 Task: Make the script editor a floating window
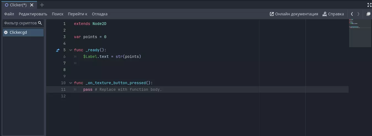(368, 14)
